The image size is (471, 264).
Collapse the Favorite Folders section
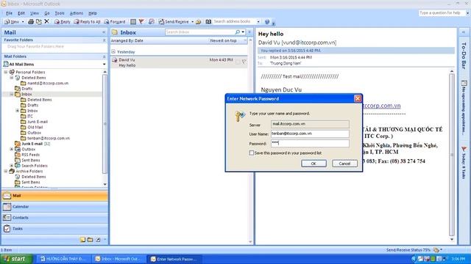pos(105,40)
